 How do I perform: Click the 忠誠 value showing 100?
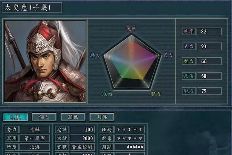tap(82, 129)
